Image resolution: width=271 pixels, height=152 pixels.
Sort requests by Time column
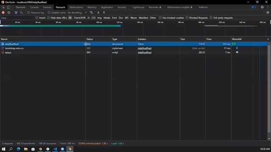[x=218, y=39]
